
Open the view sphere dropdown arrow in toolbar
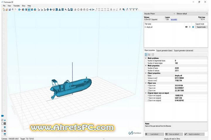[21, 10]
